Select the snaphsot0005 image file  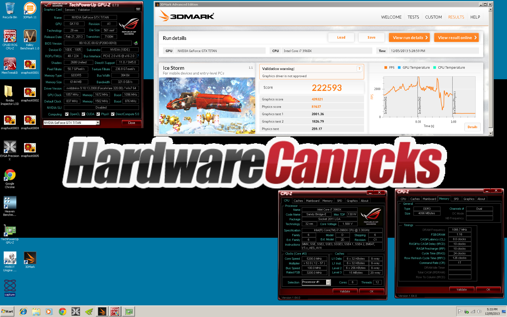[30, 150]
